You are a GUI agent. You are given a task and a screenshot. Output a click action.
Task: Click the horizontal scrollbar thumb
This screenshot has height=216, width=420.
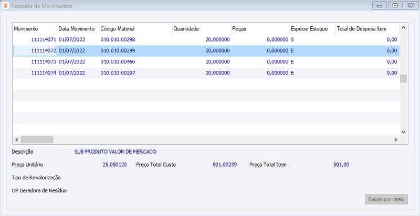(x=37, y=139)
